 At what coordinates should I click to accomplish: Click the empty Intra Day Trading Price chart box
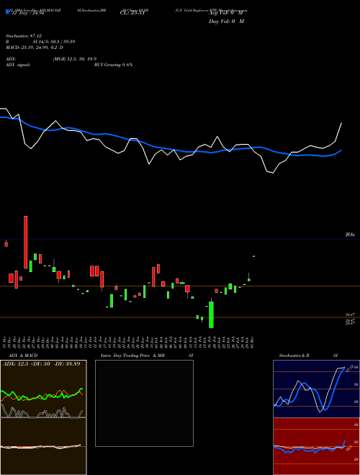tap(144, 403)
